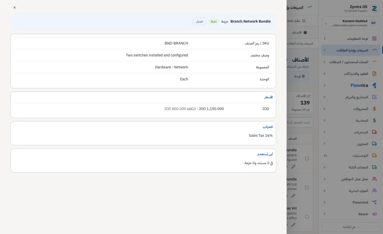This screenshot has width=383, height=234.
Task: Click the items search input field
Action: 300,122
